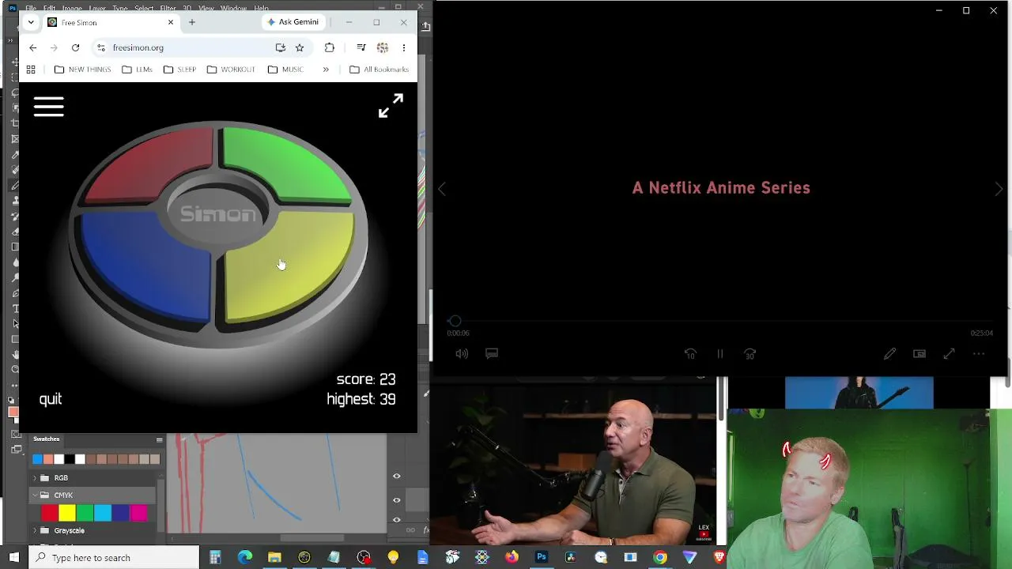Hit the green Simon pad

point(288,164)
